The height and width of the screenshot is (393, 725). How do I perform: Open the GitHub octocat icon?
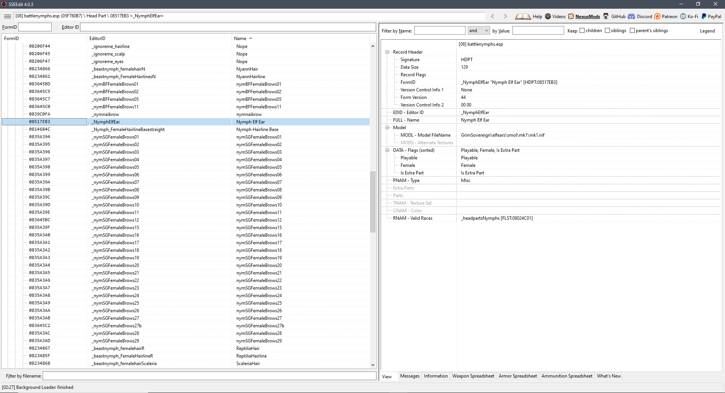606,16
